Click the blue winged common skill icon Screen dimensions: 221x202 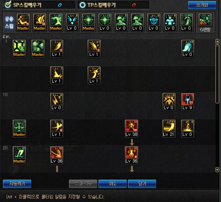[72, 22]
